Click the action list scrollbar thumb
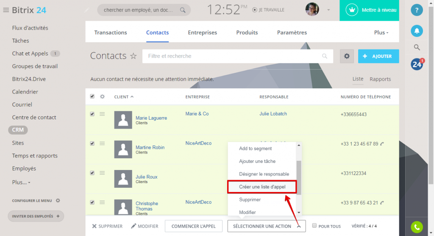 299,178
